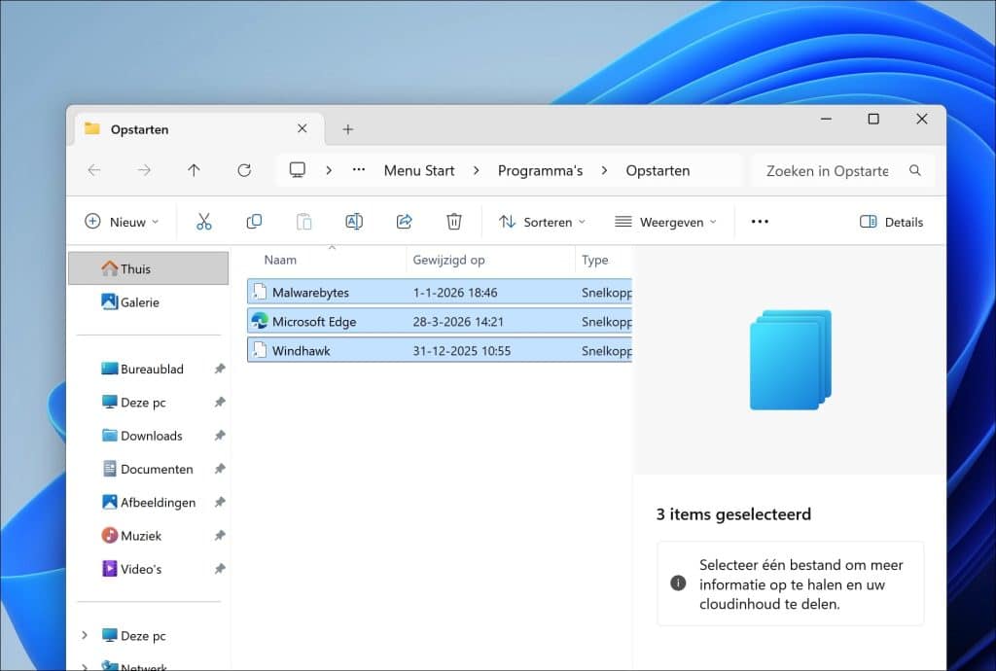Expand Deze pc in the sidebar tree
Screen dimensions: 996x671
[83, 635]
